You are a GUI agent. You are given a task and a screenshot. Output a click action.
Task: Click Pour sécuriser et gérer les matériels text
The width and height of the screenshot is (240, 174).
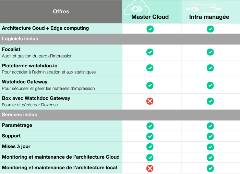pos(48,89)
